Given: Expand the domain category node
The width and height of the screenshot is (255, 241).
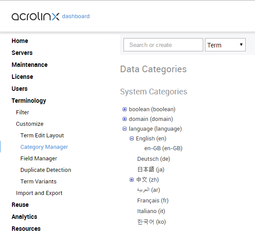Looking at the screenshot, I should (x=124, y=119).
